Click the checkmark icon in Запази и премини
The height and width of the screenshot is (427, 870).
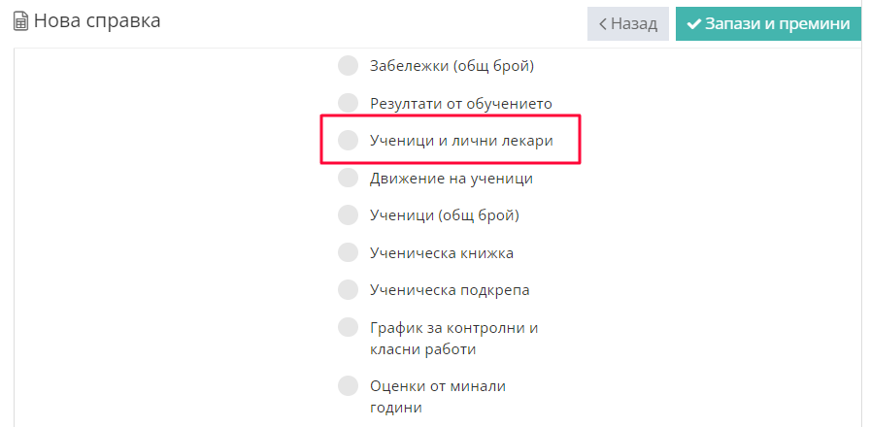coord(694,23)
